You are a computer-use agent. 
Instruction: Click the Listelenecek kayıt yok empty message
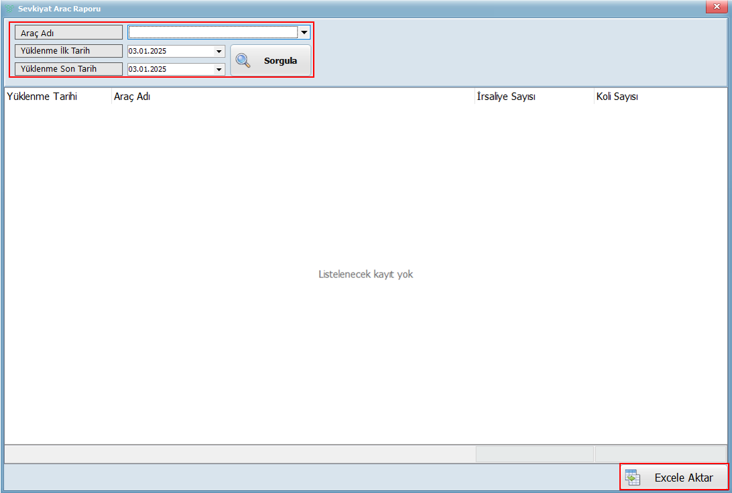(365, 275)
